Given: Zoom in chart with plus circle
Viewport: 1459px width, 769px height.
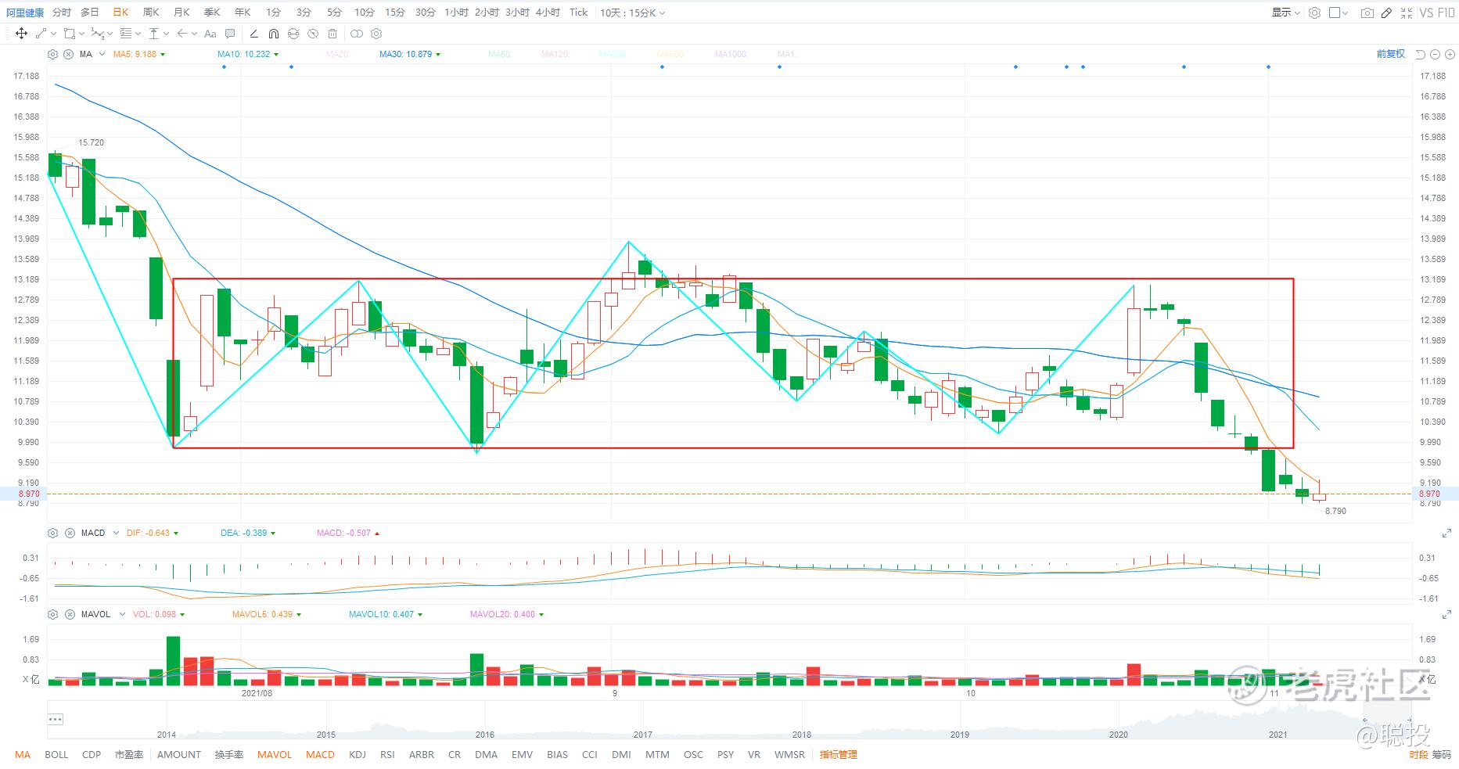Looking at the screenshot, I should (x=1450, y=54).
